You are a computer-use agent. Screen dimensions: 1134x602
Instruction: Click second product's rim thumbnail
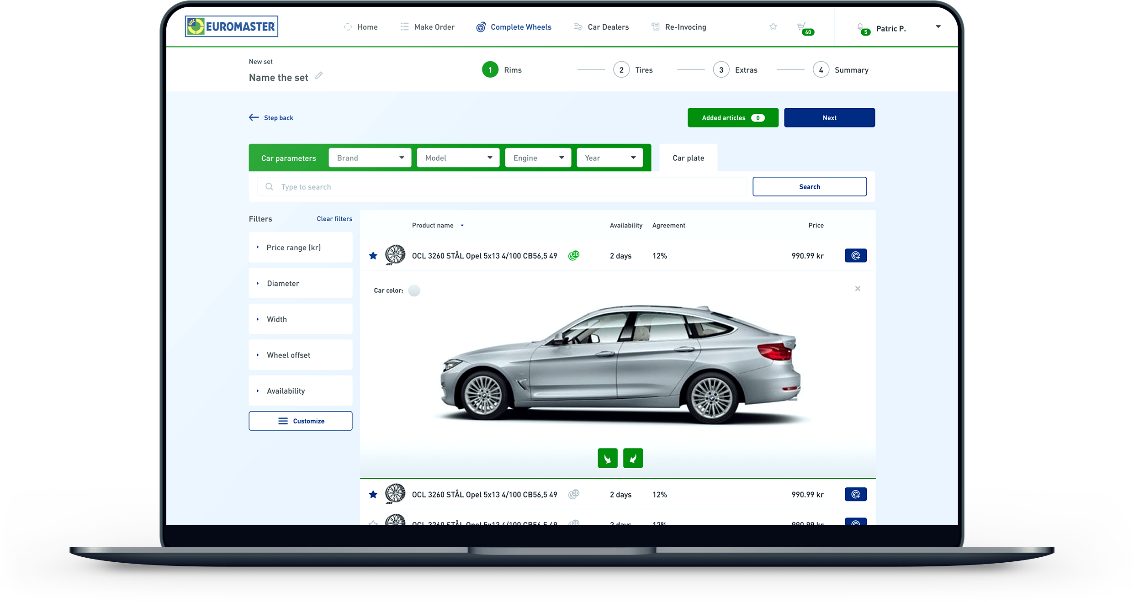[395, 494]
